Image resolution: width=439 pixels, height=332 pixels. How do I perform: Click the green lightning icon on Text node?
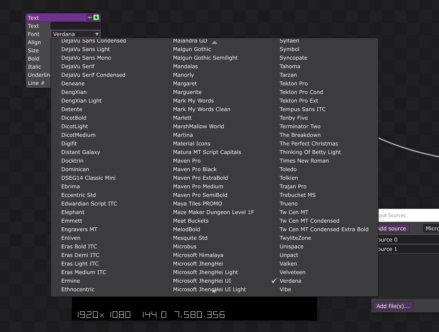[x=96, y=18]
